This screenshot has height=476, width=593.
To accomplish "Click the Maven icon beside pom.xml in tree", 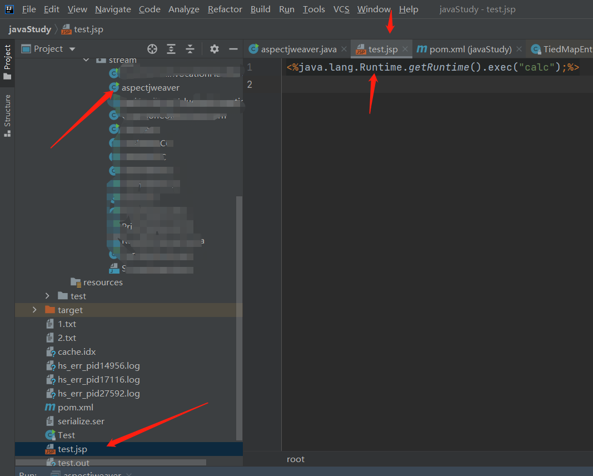I will pyautogui.click(x=50, y=407).
